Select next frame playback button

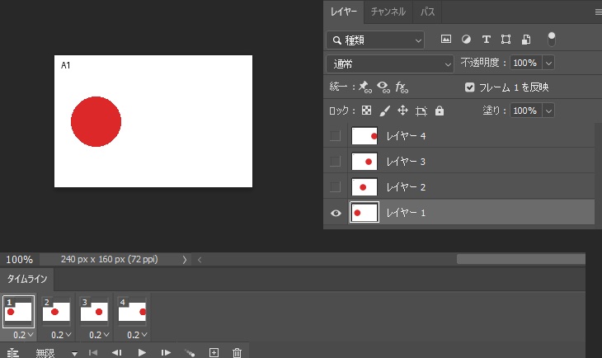coord(166,352)
